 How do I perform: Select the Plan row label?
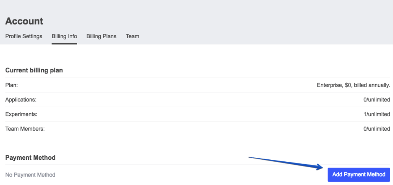12,85
